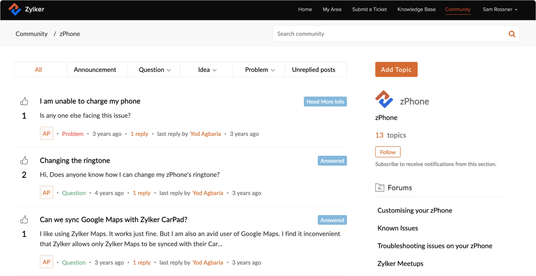Open the Community breadcrumb link

coord(32,34)
